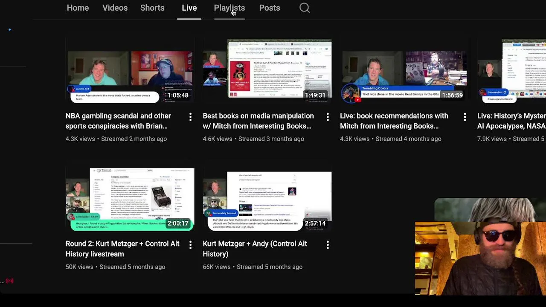Click '50K views • Streamed 5 months ago' text

pyautogui.click(x=115, y=267)
